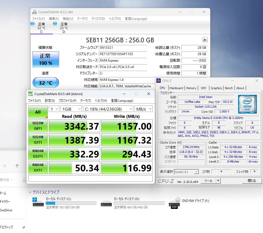The height and width of the screenshot is (233, 263).
Task: Run the SEQ1M Q8T1 test
Action: [x=38, y=126]
